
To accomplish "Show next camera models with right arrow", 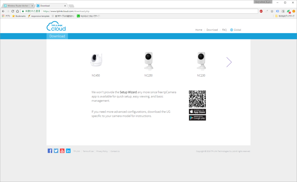I will pyautogui.click(x=229, y=62).
